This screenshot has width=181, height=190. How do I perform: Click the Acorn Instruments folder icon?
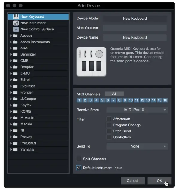pyautogui.click(x=15, y=42)
